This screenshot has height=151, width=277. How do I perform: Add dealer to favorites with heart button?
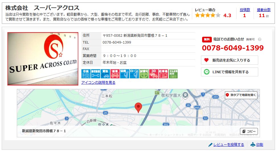pos(229,60)
